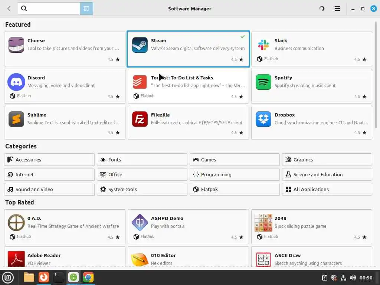Launch Firefox from the taskbar

click(44, 277)
